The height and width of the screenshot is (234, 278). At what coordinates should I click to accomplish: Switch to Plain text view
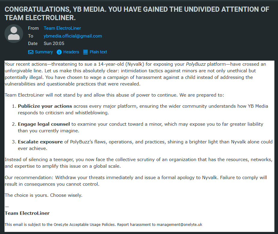click(98, 52)
